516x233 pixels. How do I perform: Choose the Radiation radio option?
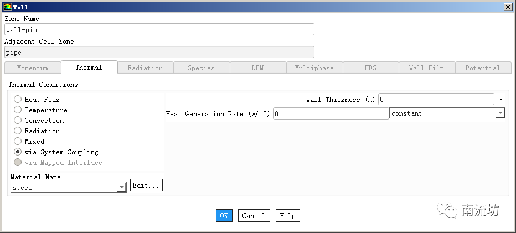point(18,131)
